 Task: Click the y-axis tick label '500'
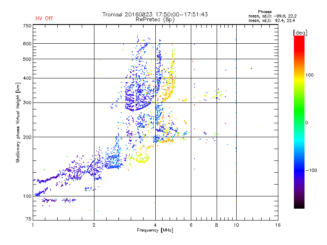[x=27, y=59]
